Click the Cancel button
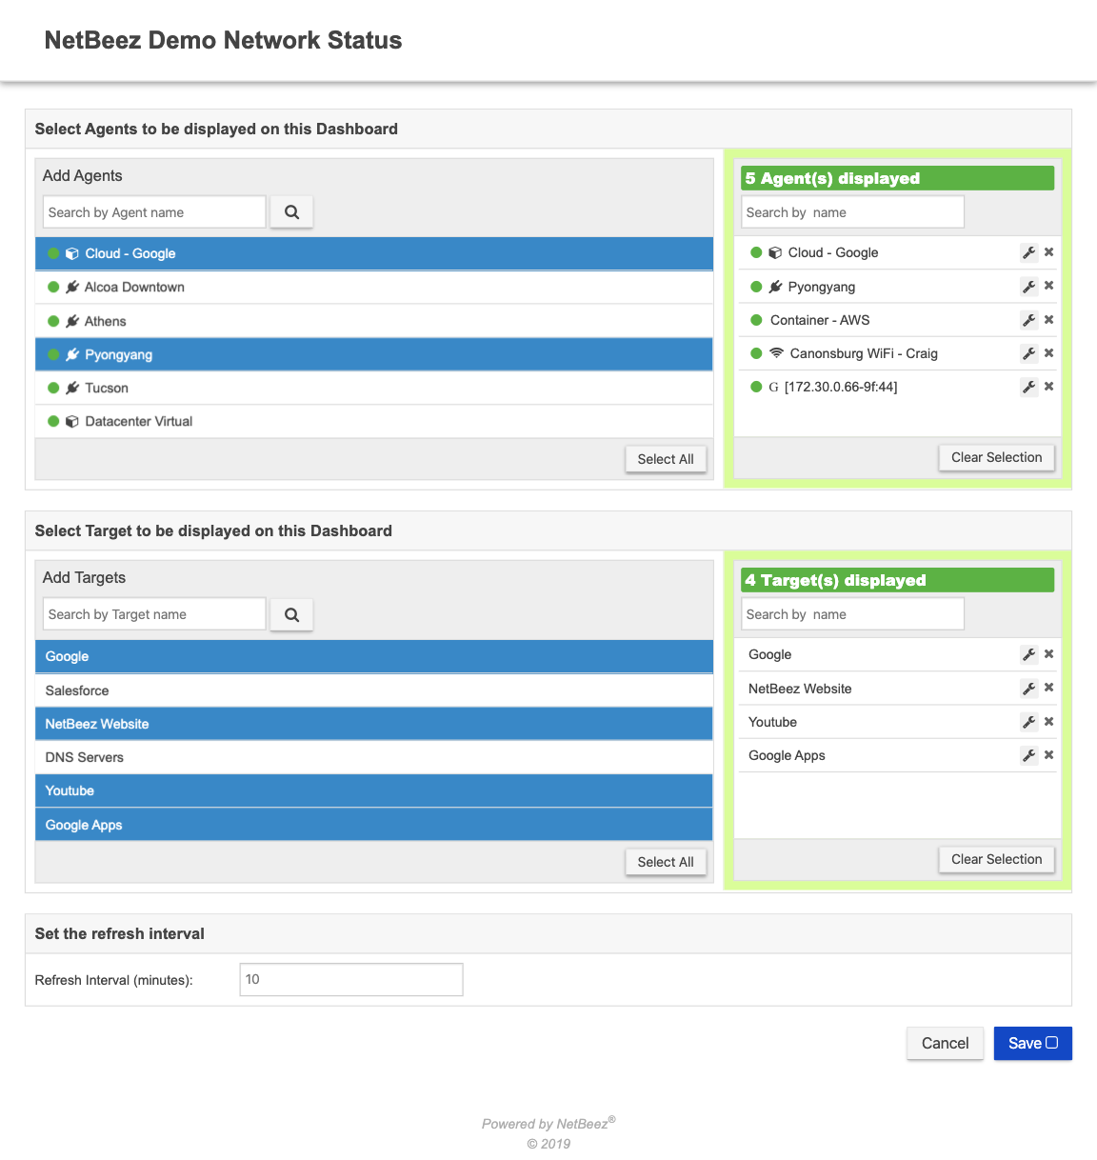Screen dimensions: 1097x1160 click(x=945, y=1043)
